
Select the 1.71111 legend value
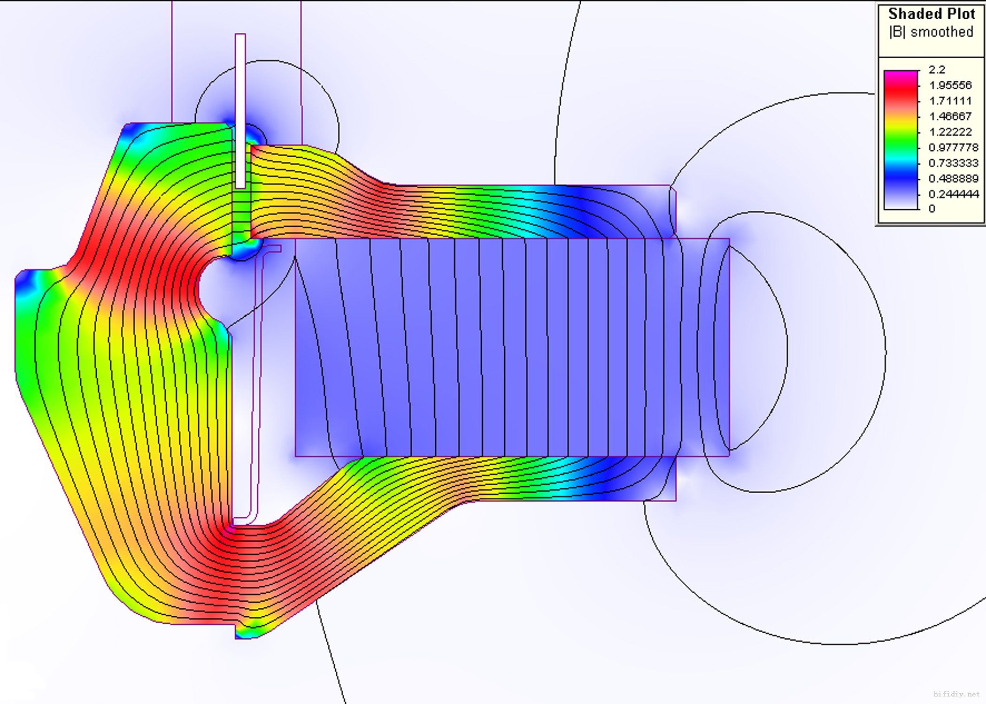point(950,101)
